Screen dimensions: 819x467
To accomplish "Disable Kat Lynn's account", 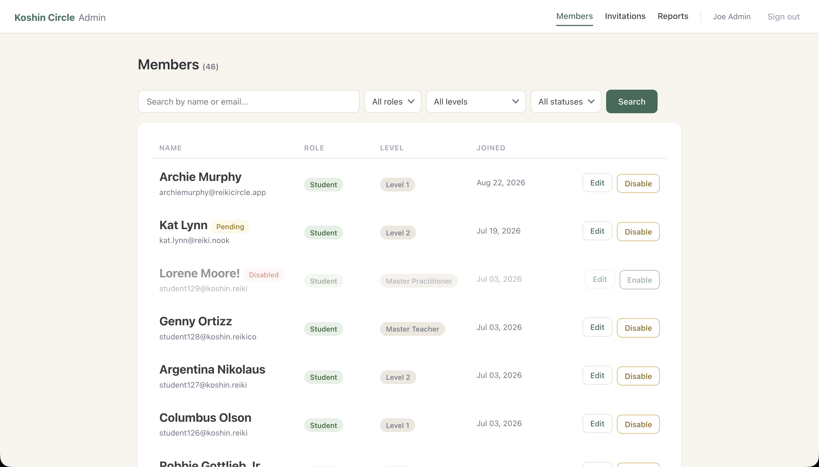I will pyautogui.click(x=638, y=232).
